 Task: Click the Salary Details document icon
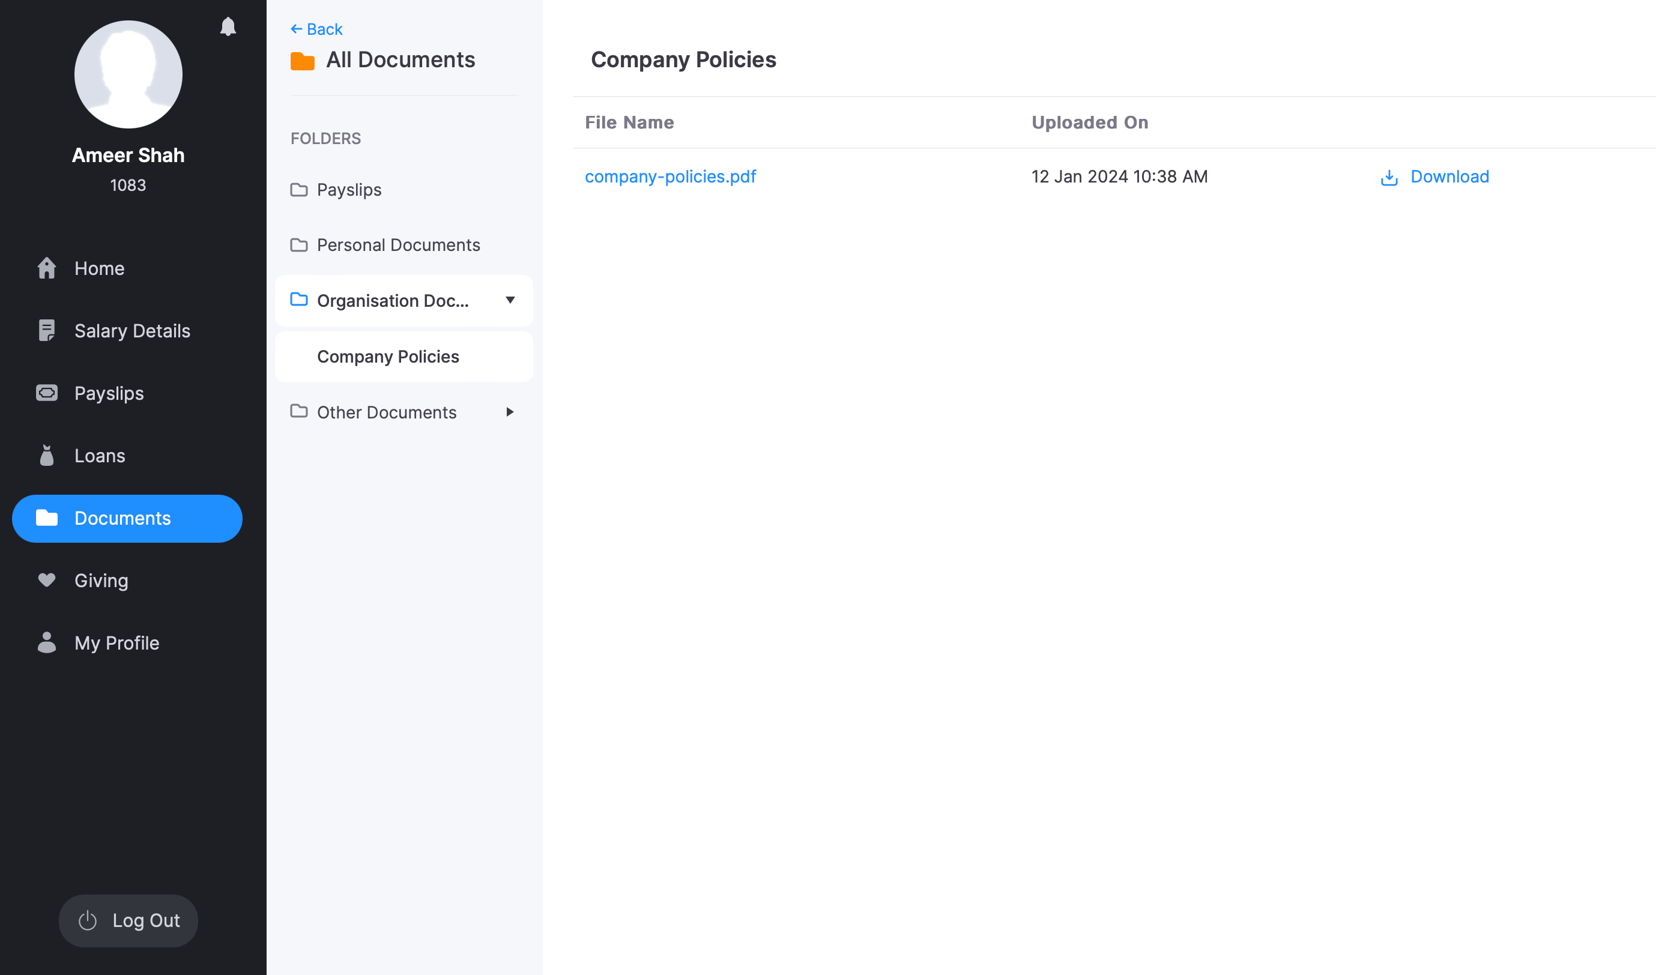click(x=47, y=330)
